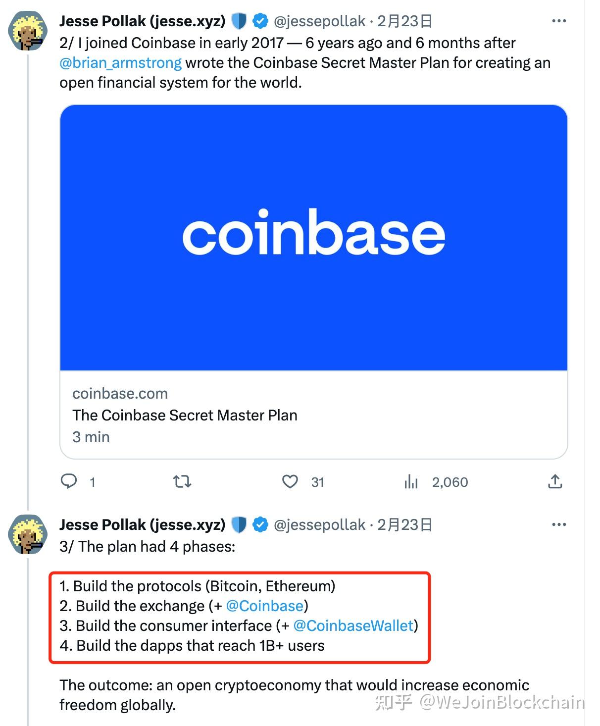The image size is (600, 726).
Task: Like the tweet showing 31 likes
Action: tap(291, 481)
